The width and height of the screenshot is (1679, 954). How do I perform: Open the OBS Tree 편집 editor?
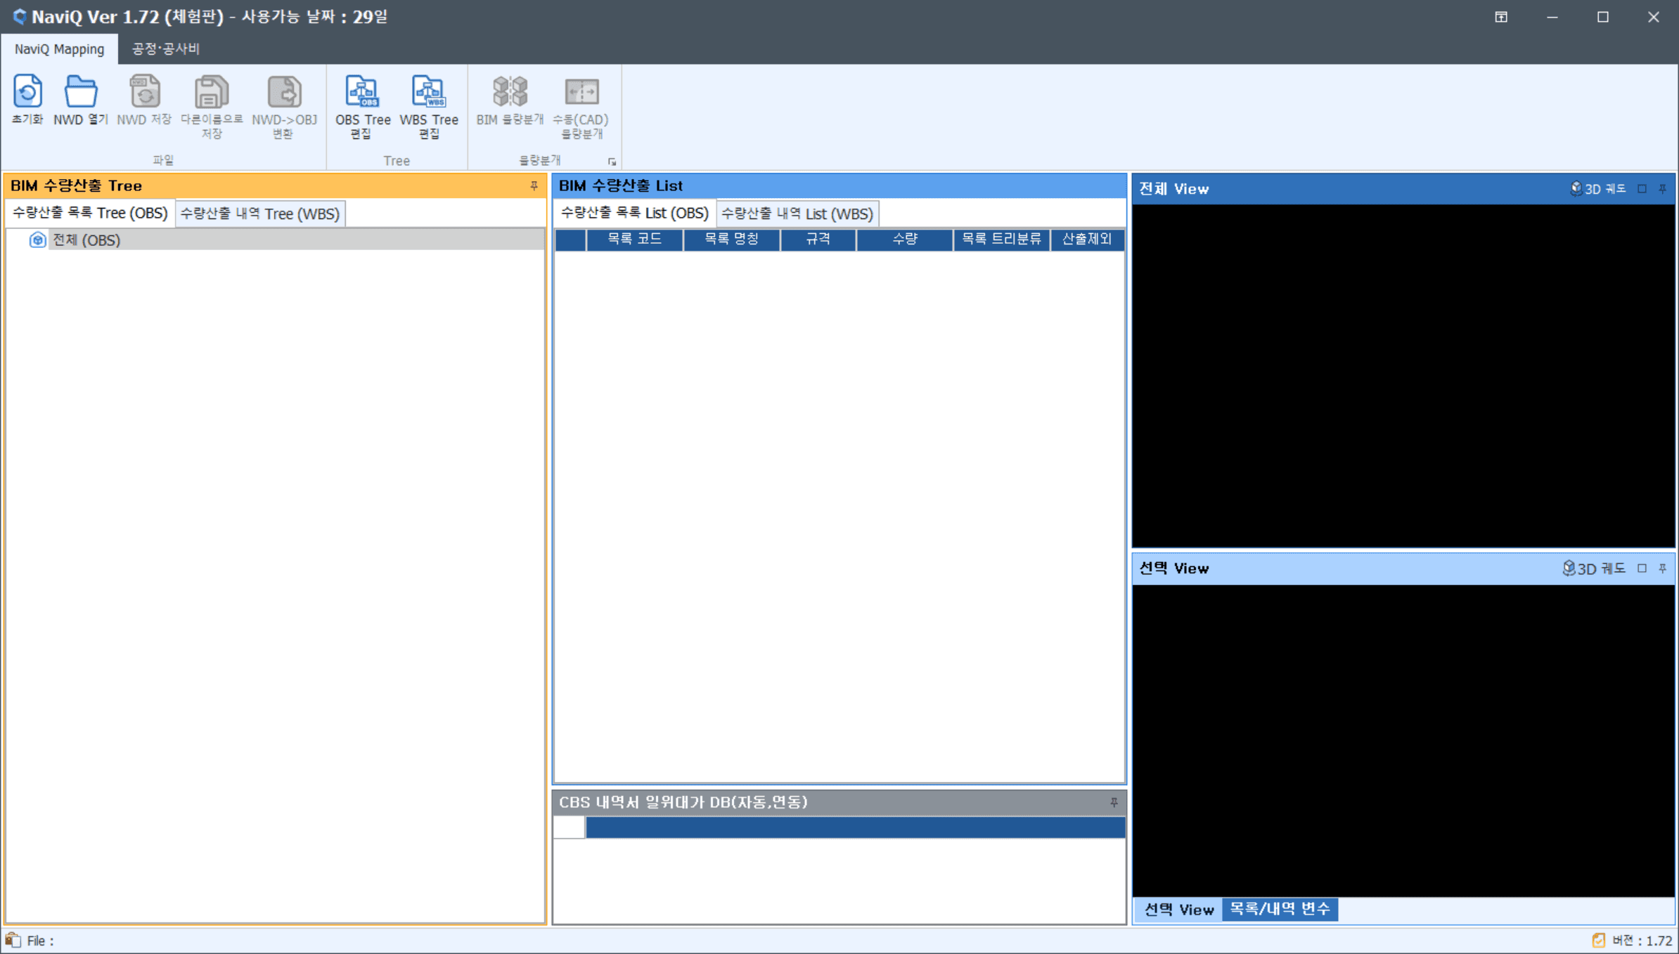coord(362,107)
